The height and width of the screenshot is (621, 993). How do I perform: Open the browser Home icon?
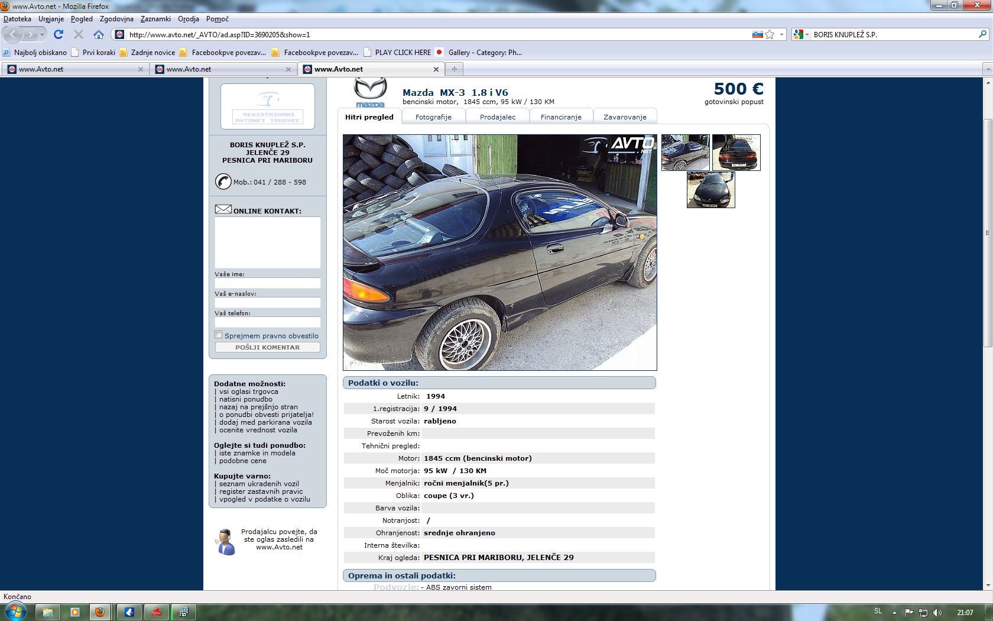click(99, 34)
